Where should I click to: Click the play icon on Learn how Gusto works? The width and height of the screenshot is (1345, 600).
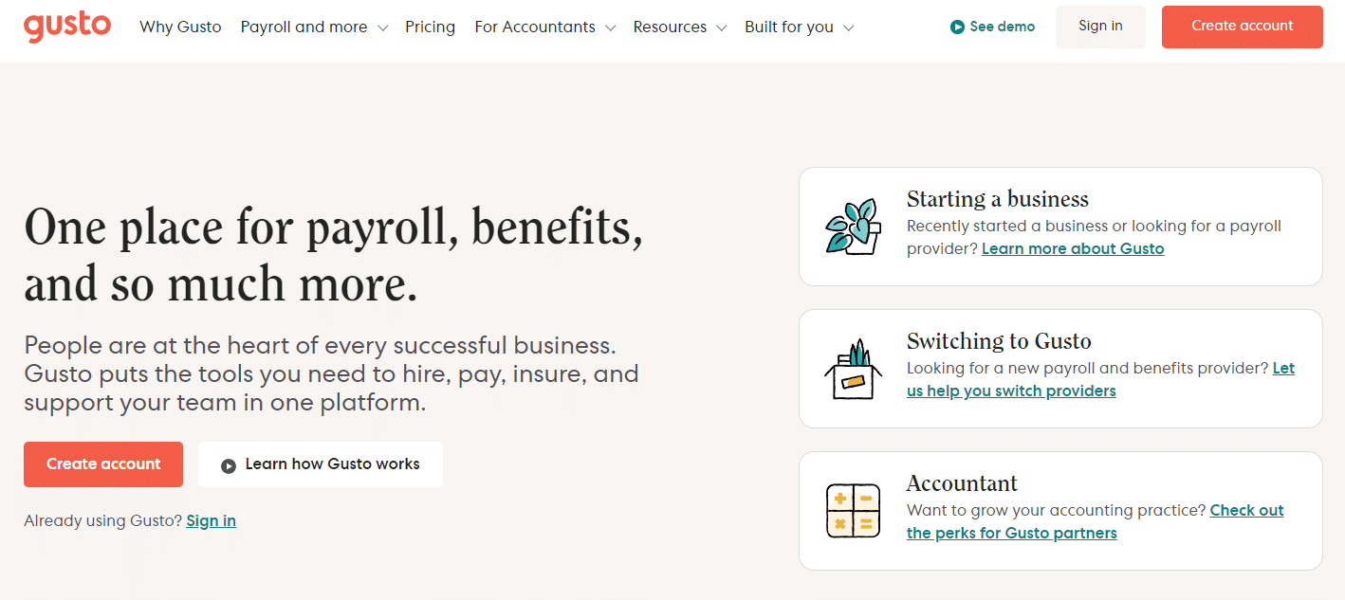[x=229, y=464]
